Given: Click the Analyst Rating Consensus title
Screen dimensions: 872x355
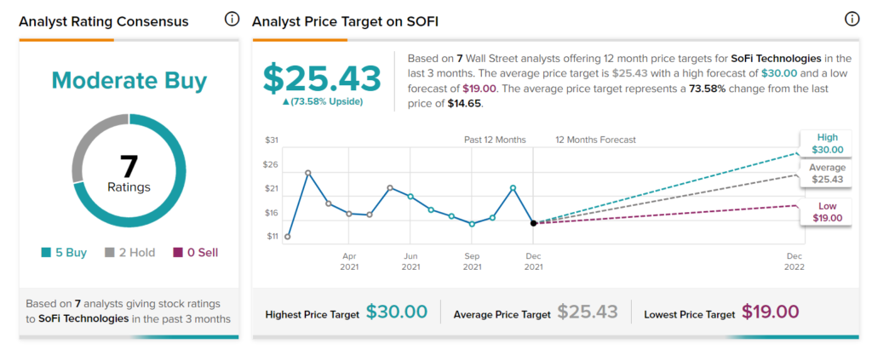Looking at the screenshot, I should coord(103,21).
